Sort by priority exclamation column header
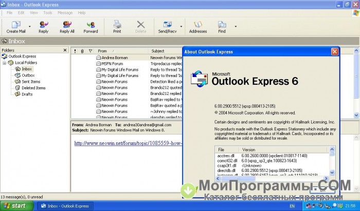The image size is (360, 211). (75, 51)
